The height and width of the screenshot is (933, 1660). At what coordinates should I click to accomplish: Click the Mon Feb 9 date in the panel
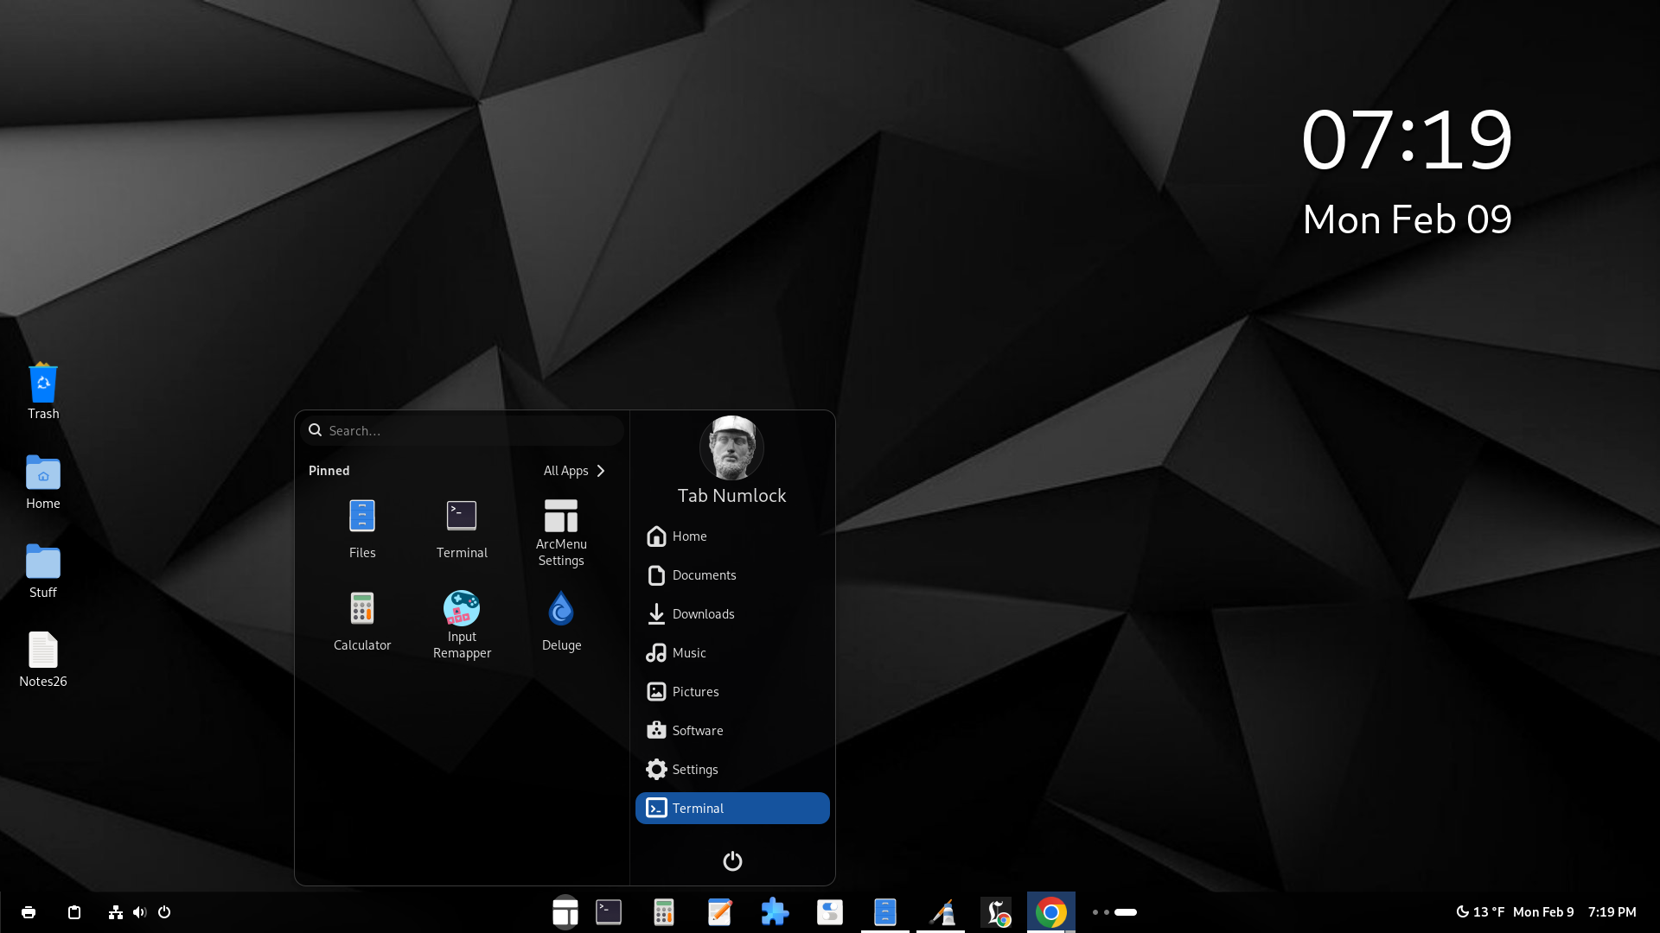pyautogui.click(x=1543, y=912)
